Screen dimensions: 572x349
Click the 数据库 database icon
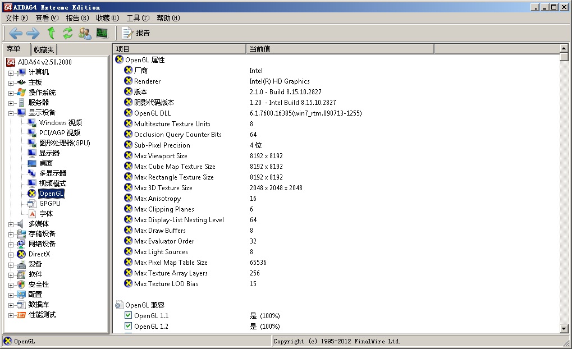[x=21, y=305]
